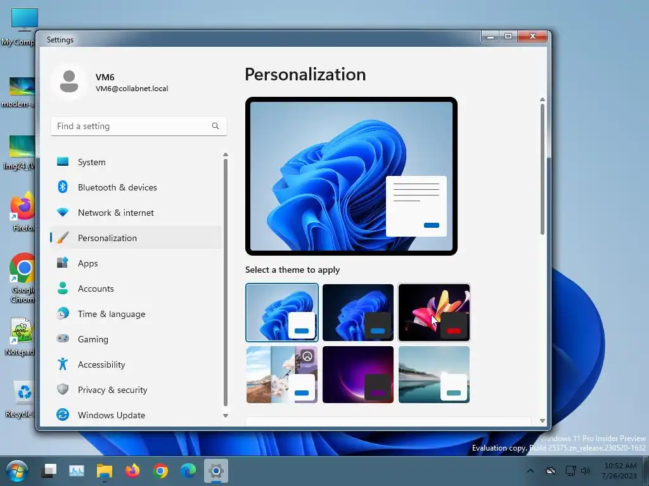Open Windows Update page
This screenshot has height=486, width=649.
point(136,415)
